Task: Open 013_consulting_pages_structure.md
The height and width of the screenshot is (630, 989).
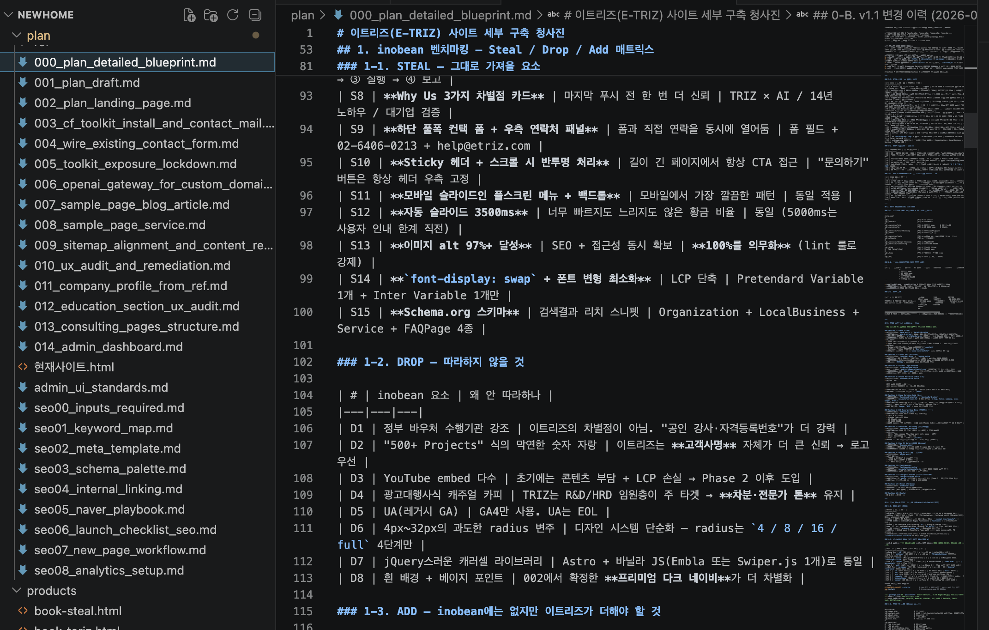Action: tap(137, 327)
